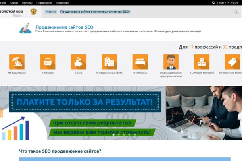Open the Бренды menu item
This screenshot has width=242, height=161.
[x=27, y=3]
